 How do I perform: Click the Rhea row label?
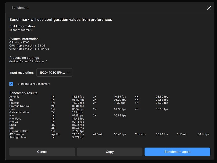point(13,125)
